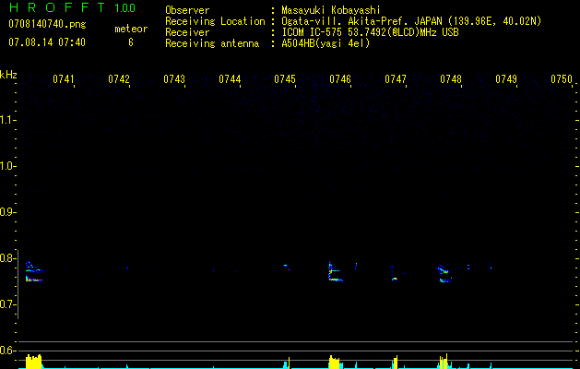Image resolution: width=580 pixels, height=369 pixels.
Task: Click the 'Observer' field label
Action: pos(187,10)
